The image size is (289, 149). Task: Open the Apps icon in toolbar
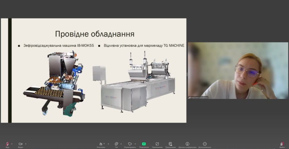click(x=157, y=144)
